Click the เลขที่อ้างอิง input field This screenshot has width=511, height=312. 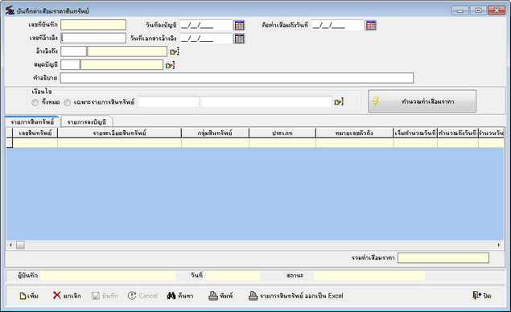click(x=93, y=38)
